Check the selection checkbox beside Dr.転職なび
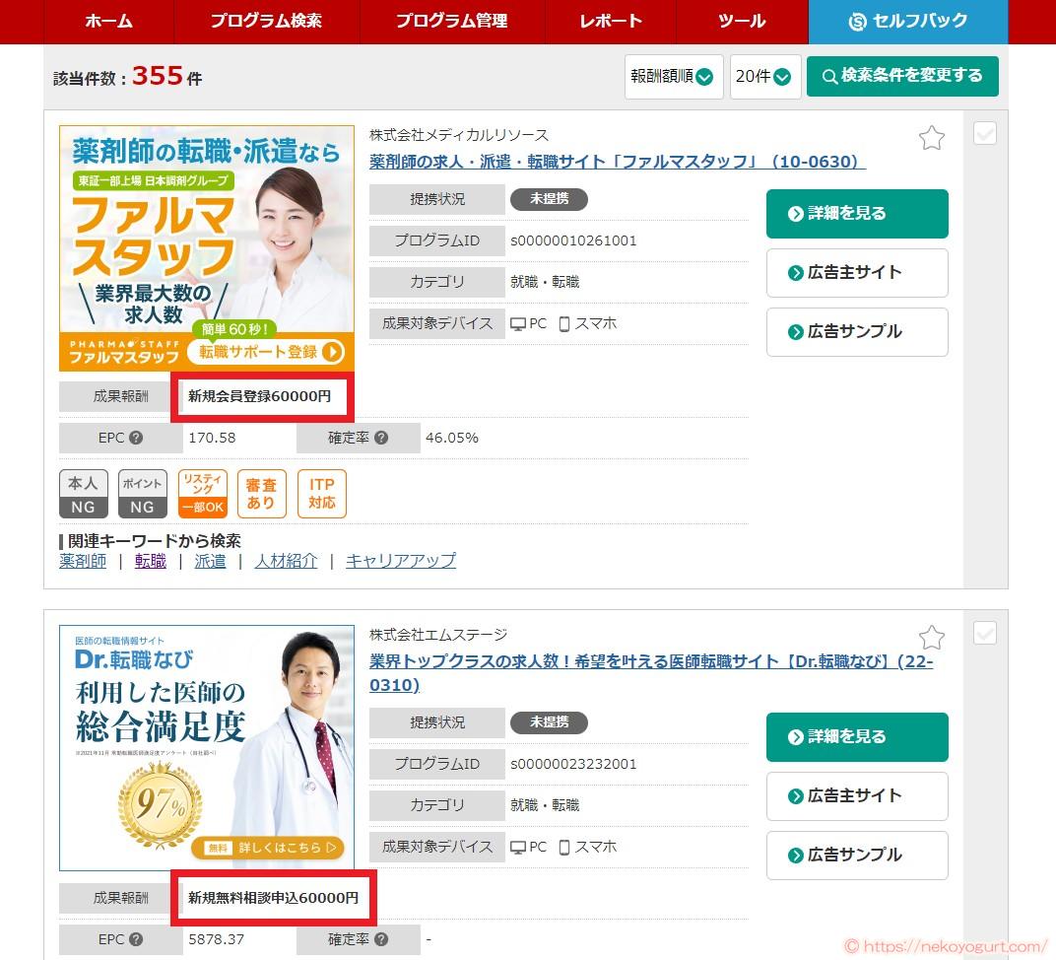 pyautogui.click(x=985, y=632)
